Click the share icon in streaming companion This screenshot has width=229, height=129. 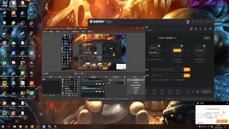[210, 29]
